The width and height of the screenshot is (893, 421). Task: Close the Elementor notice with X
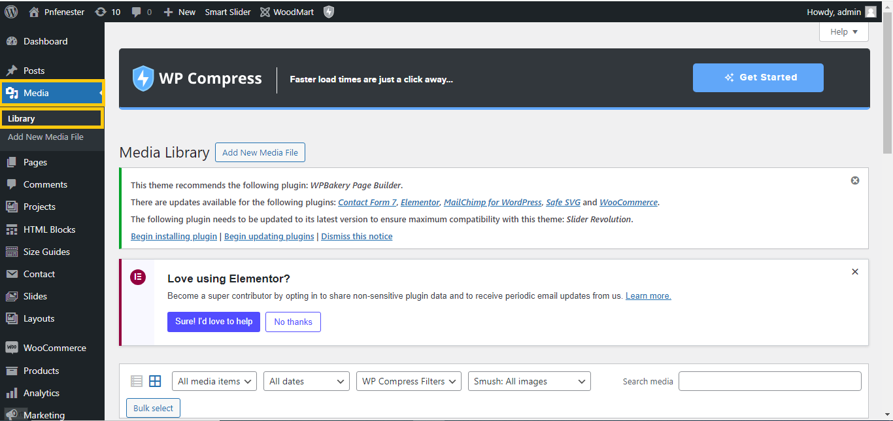pyautogui.click(x=854, y=272)
